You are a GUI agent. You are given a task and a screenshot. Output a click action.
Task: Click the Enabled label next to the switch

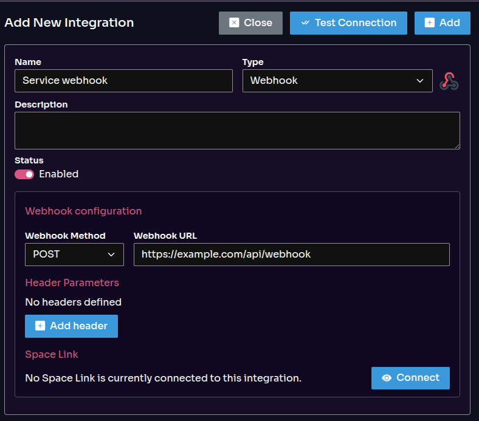point(59,174)
